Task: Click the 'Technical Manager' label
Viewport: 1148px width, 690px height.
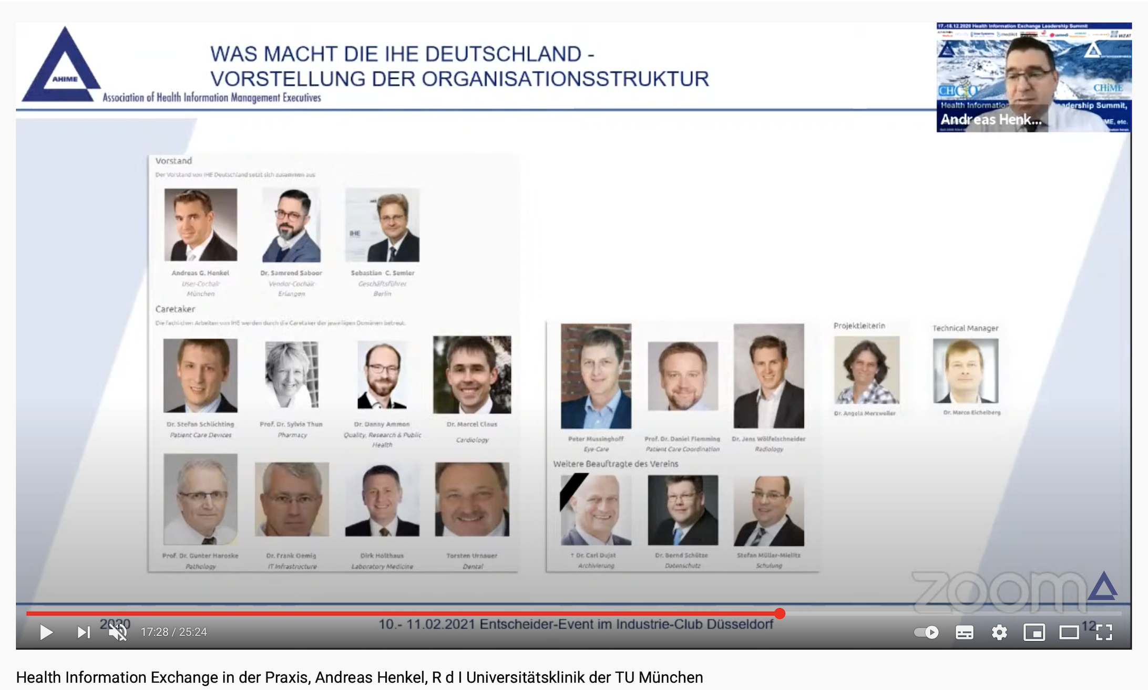Action: [965, 328]
